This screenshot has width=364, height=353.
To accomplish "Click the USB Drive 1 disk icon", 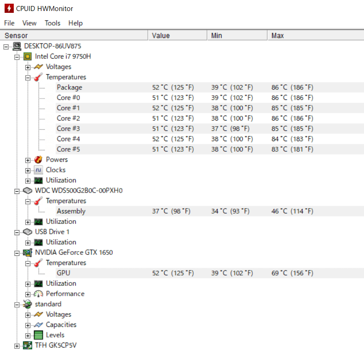I will 28,232.
